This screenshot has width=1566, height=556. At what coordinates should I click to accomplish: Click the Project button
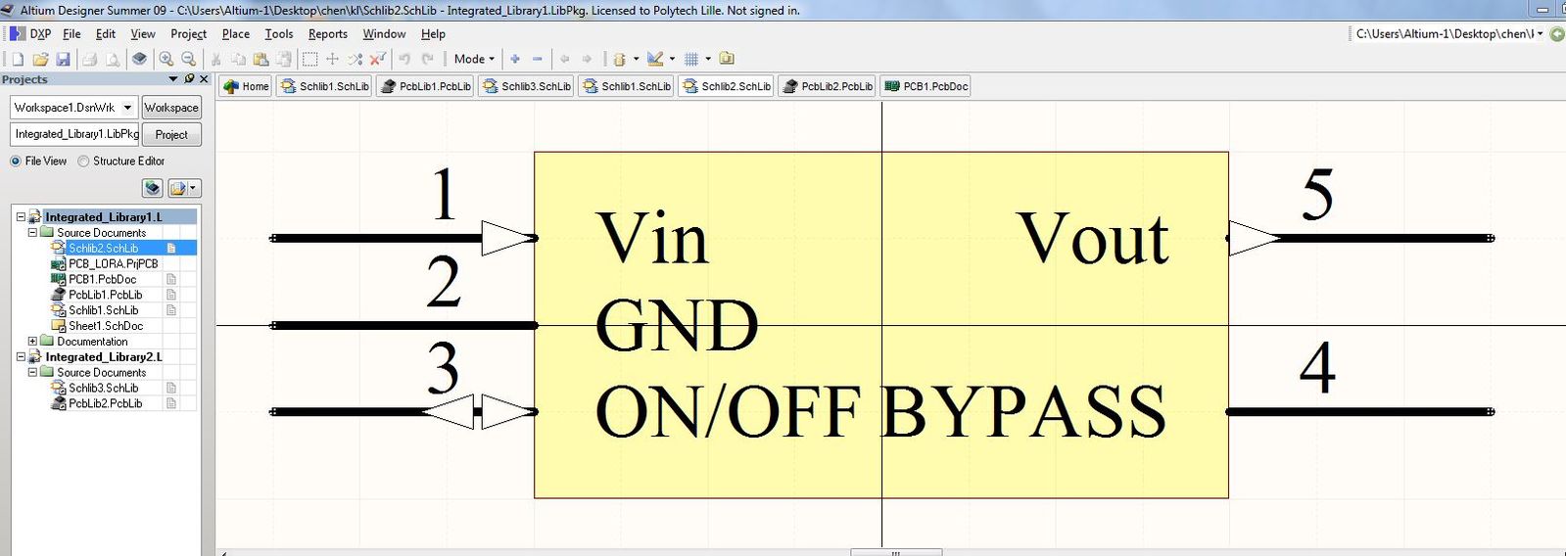click(171, 135)
